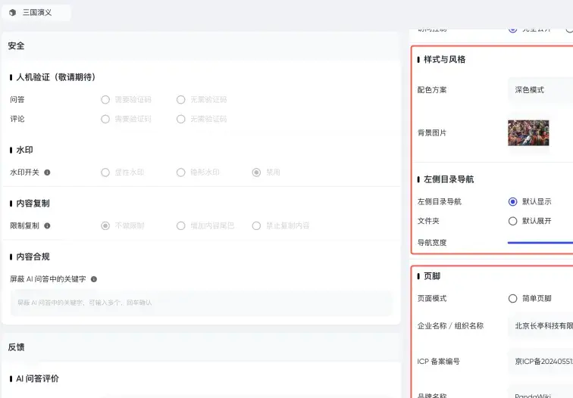Click the 反馈 section heading
The height and width of the screenshot is (398, 573).
coord(16,347)
